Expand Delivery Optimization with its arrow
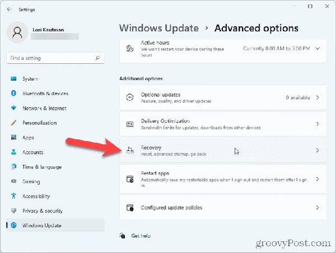The image size is (336, 253). [318, 124]
